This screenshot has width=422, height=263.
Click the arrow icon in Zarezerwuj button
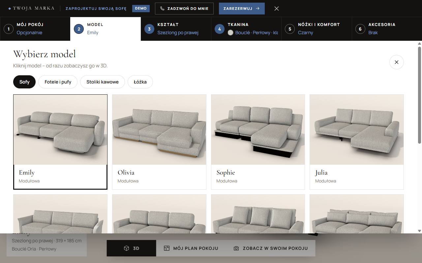pos(257,9)
